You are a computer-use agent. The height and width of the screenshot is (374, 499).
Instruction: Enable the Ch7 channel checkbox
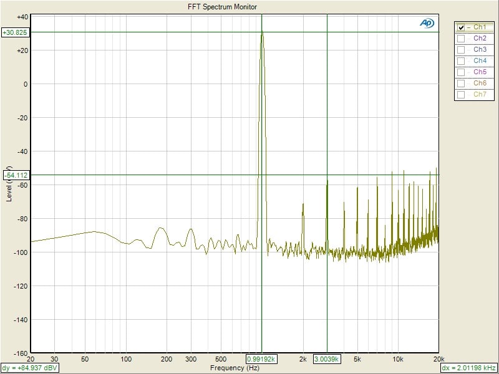461,95
